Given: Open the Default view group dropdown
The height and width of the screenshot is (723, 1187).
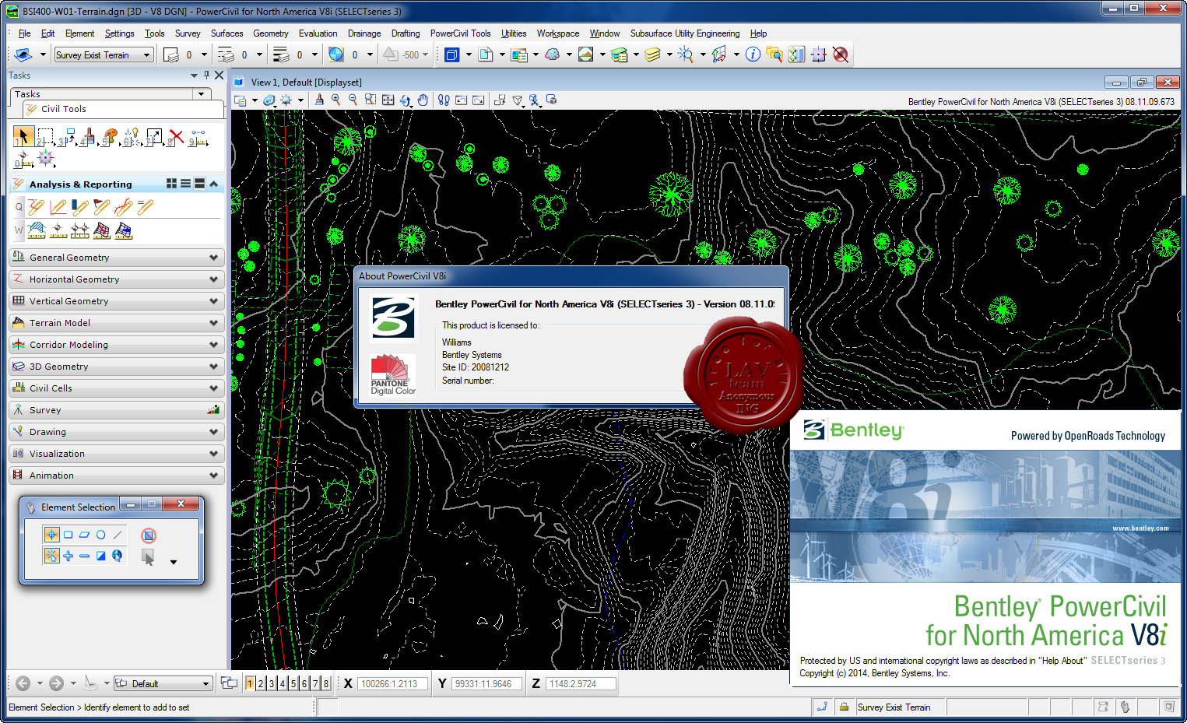Looking at the screenshot, I should click(205, 683).
